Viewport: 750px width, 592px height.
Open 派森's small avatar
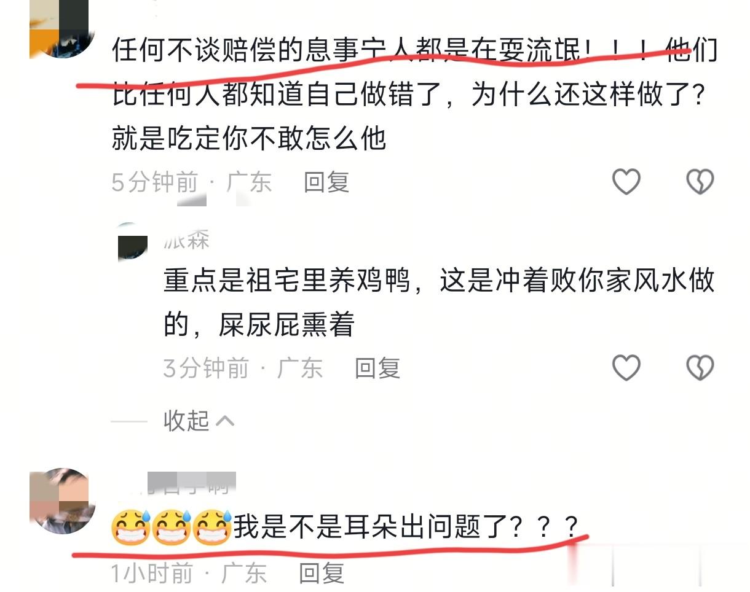[x=133, y=241]
